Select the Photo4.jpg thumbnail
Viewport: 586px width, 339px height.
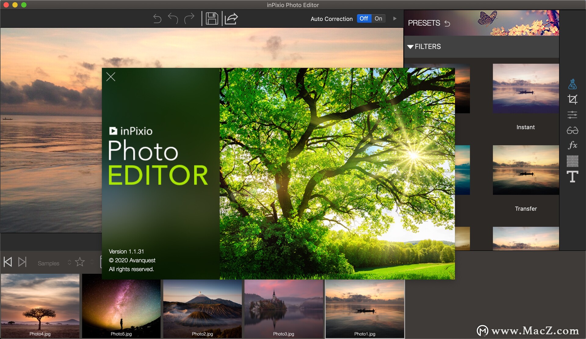click(40, 306)
